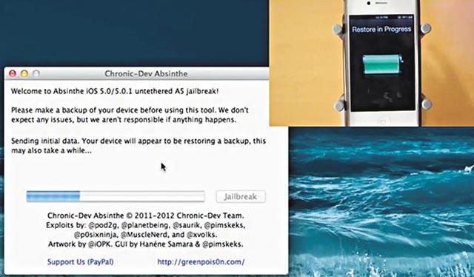The height and width of the screenshot is (277, 474).
Task: Click the 'Welcome to Absinthe iOS 5.0/5.0.1' line
Action: pyautogui.click(x=115, y=91)
